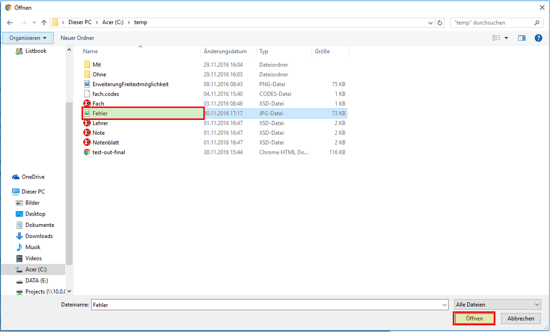Click Neuer Ordner in the toolbar
This screenshot has height=332, width=552.
[77, 38]
